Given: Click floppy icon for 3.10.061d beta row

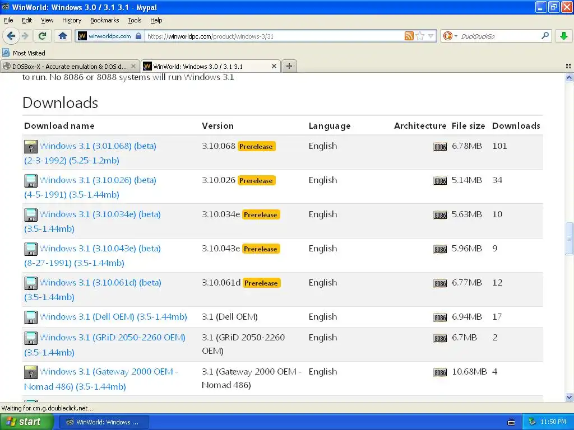Looking at the screenshot, I should click(x=31, y=283).
